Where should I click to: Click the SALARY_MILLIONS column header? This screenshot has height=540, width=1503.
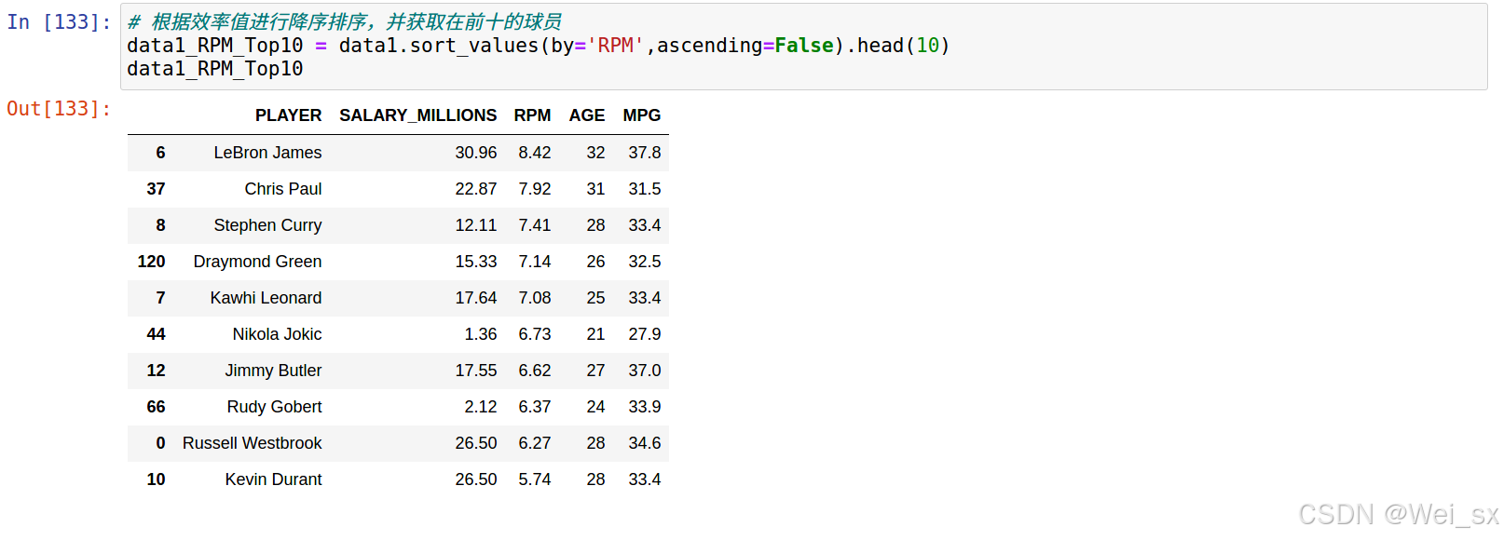pyautogui.click(x=417, y=115)
